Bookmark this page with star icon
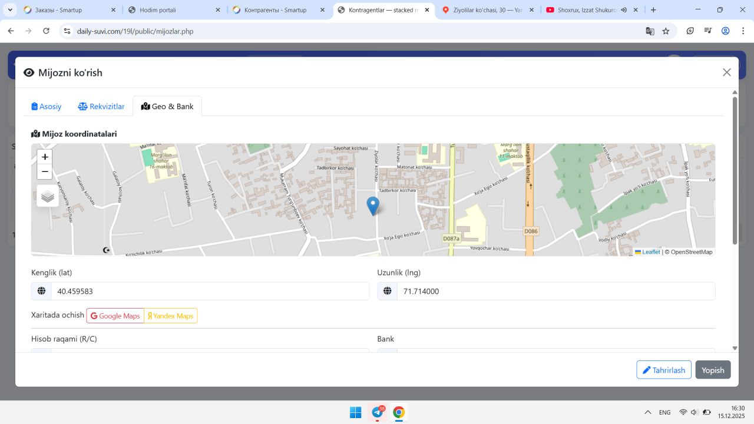 point(666,31)
